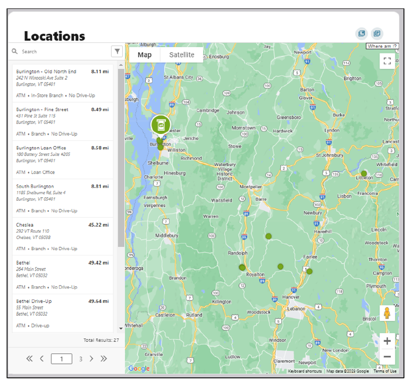Viewport: 411px width, 384px height.
Task: Go to last results page
Action: [x=104, y=359]
